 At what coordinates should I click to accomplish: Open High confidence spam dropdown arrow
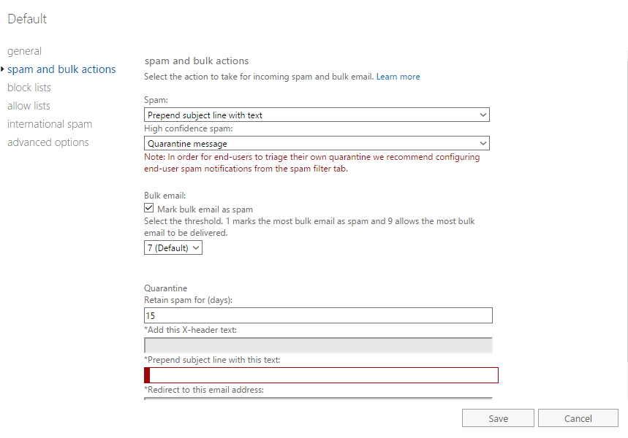click(x=483, y=143)
